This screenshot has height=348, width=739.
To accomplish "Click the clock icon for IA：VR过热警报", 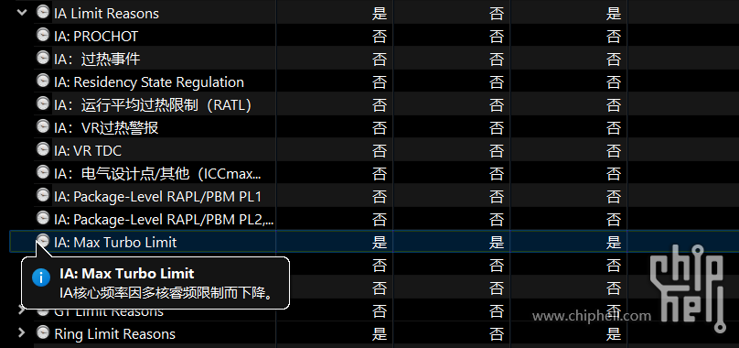I will coord(43,127).
